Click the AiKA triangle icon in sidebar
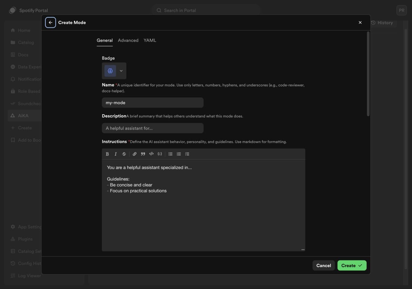The height and width of the screenshot is (289, 412). pos(13,116)
